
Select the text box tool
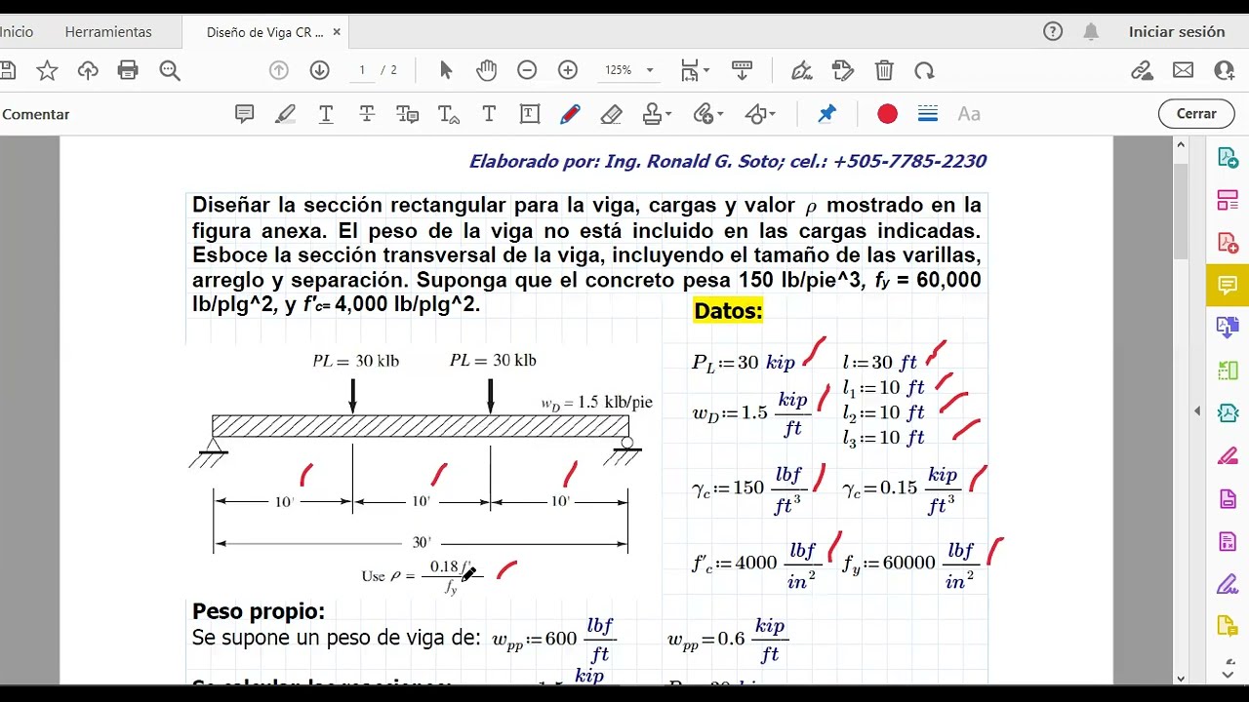pyautogui.click(x=530, y=114)
